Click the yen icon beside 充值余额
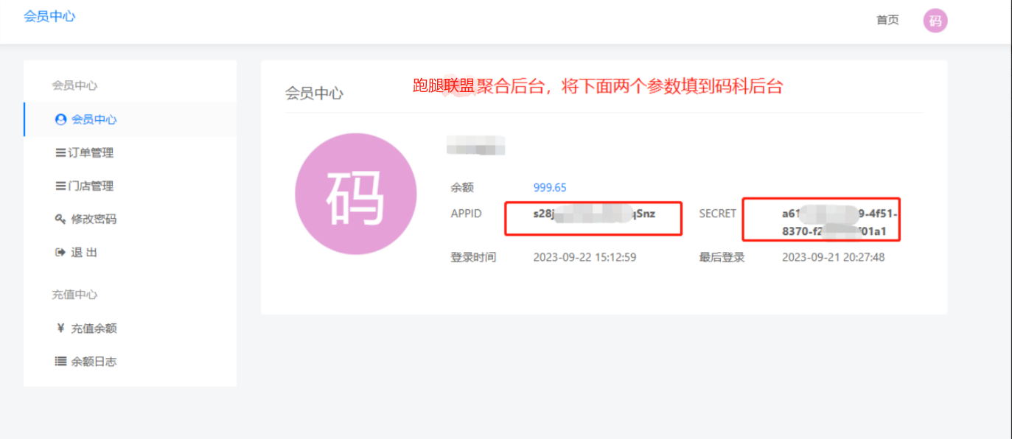 point(60,329)
